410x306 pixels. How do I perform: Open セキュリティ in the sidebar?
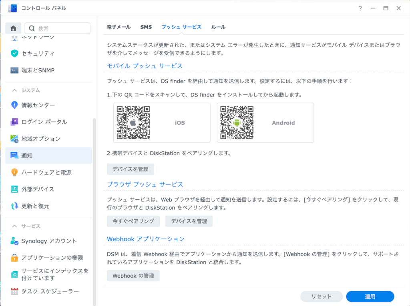[48, 53]
